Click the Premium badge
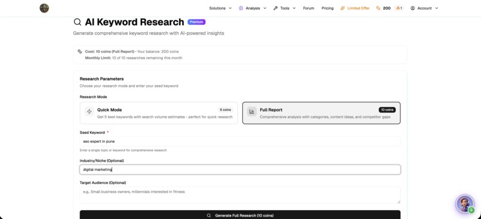 point(196,22)
